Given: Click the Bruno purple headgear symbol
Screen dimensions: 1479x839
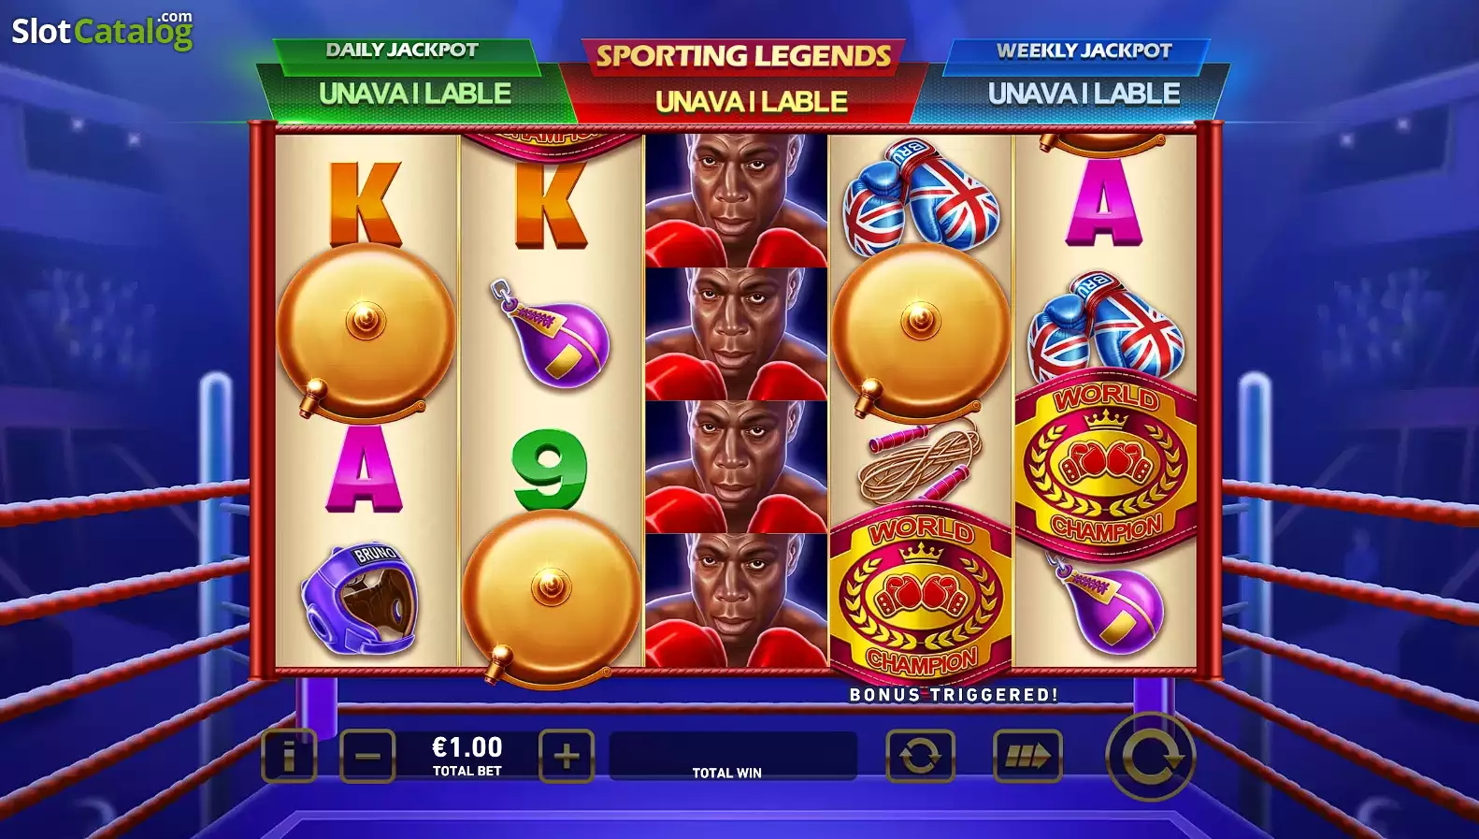Looking at the screenshot, I should pyautogui.click(x=359, y=599).
